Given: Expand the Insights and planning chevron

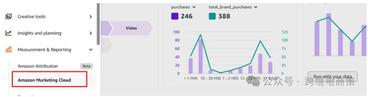Looking at the screenshot, I should pyautogui.click(x=91, y=33).
